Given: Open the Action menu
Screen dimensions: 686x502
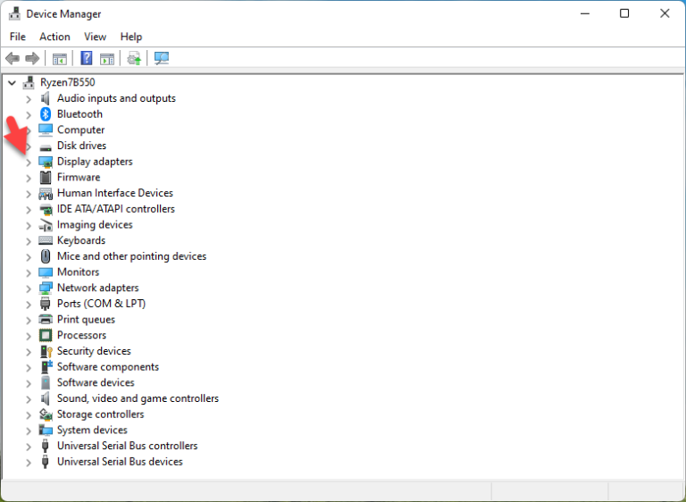Looking at the screenshot, I should click(x=54, y=37).
